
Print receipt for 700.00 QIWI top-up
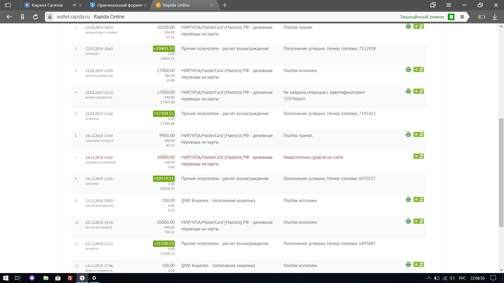[x=408, y=199]
